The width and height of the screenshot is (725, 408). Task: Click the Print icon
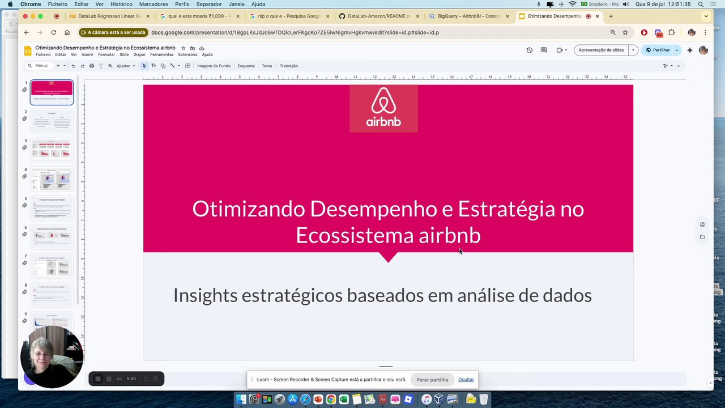[91, 66]
